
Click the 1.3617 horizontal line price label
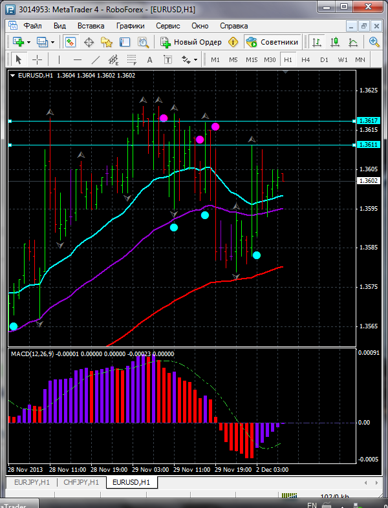(x=368, y=121)
